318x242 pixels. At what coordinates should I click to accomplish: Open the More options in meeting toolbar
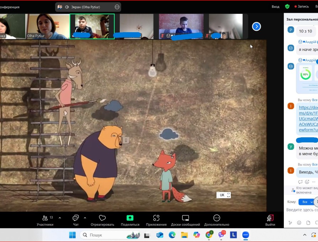(217, 220)
